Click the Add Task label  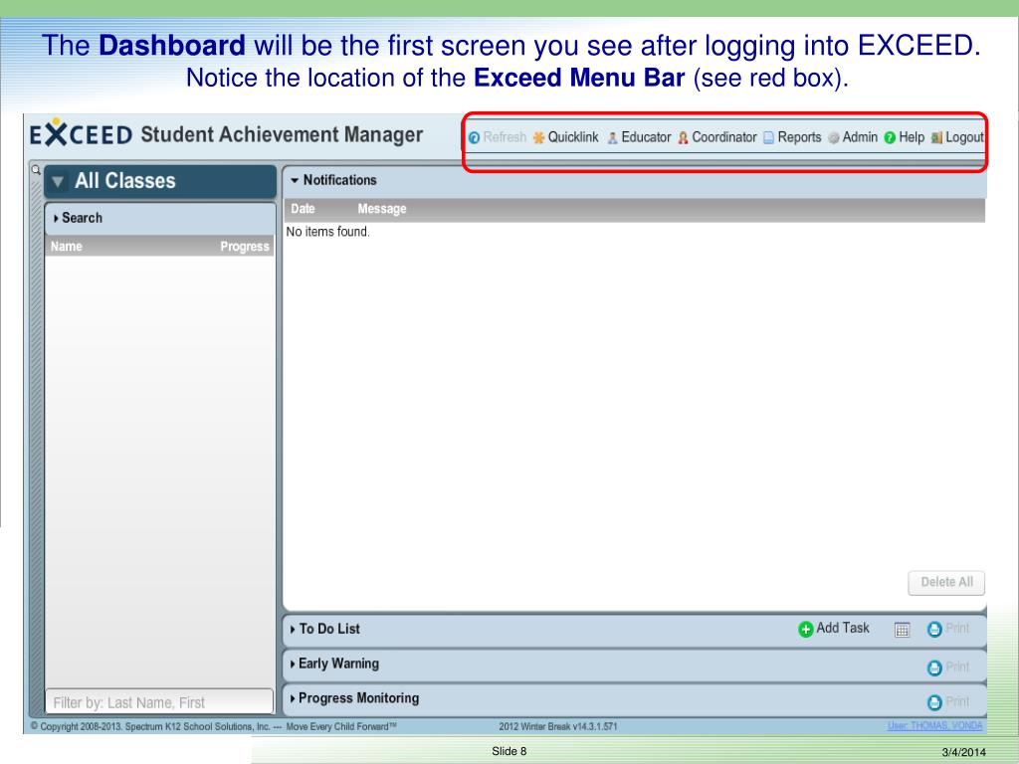pos(842,629)
